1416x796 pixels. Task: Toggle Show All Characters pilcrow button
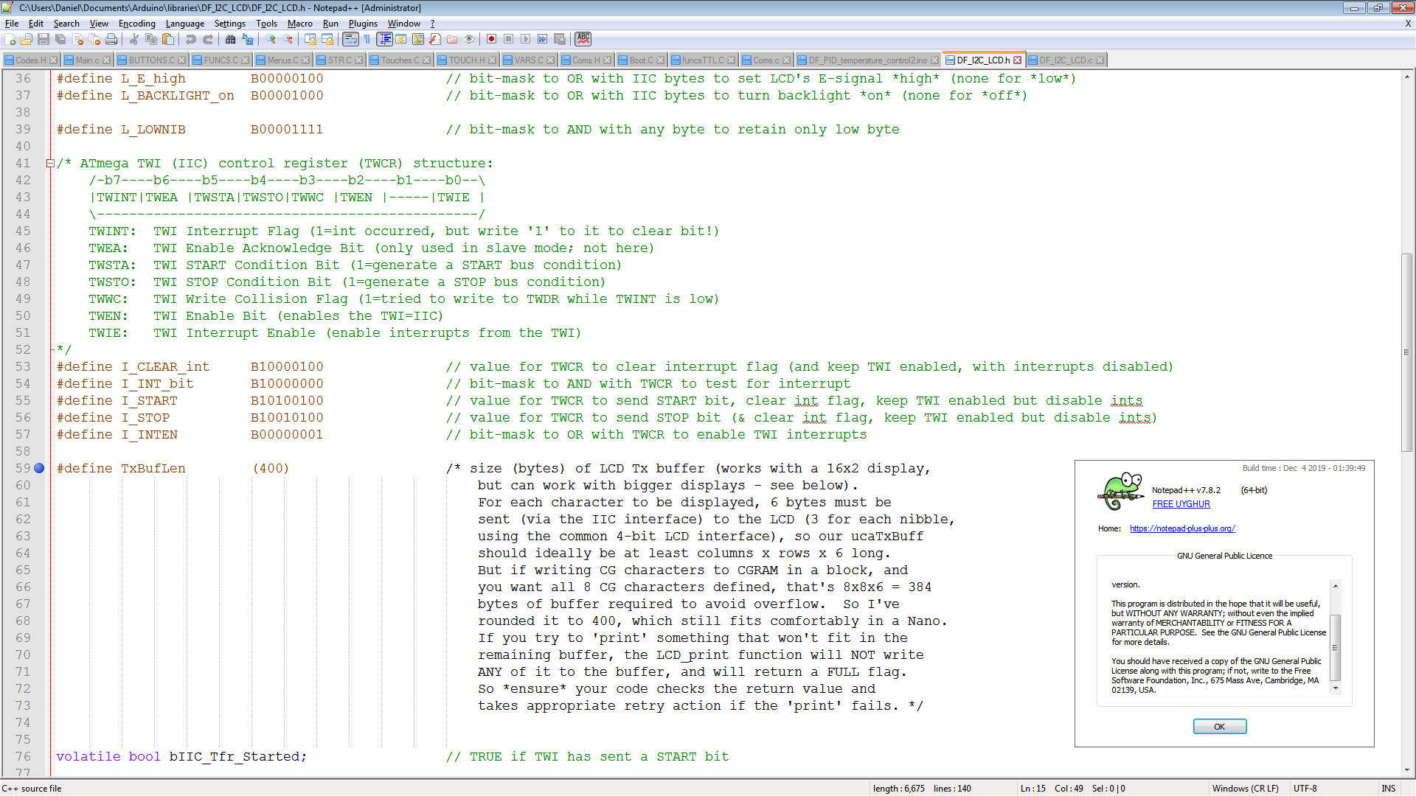coord(367,39)
